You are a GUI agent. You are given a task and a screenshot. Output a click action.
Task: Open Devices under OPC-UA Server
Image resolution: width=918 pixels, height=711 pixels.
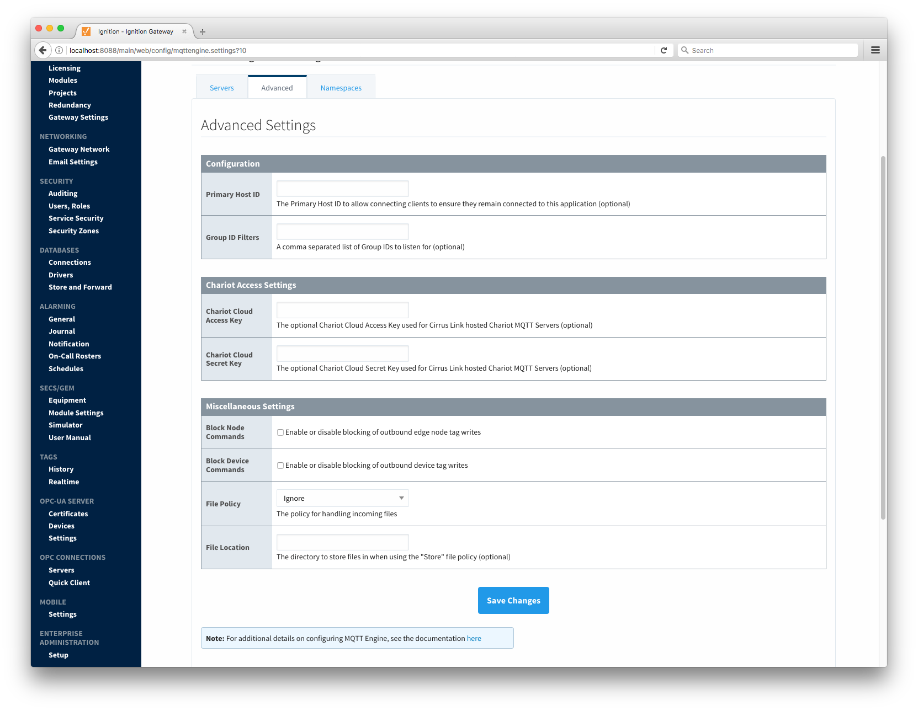click(x=61, y=526)
